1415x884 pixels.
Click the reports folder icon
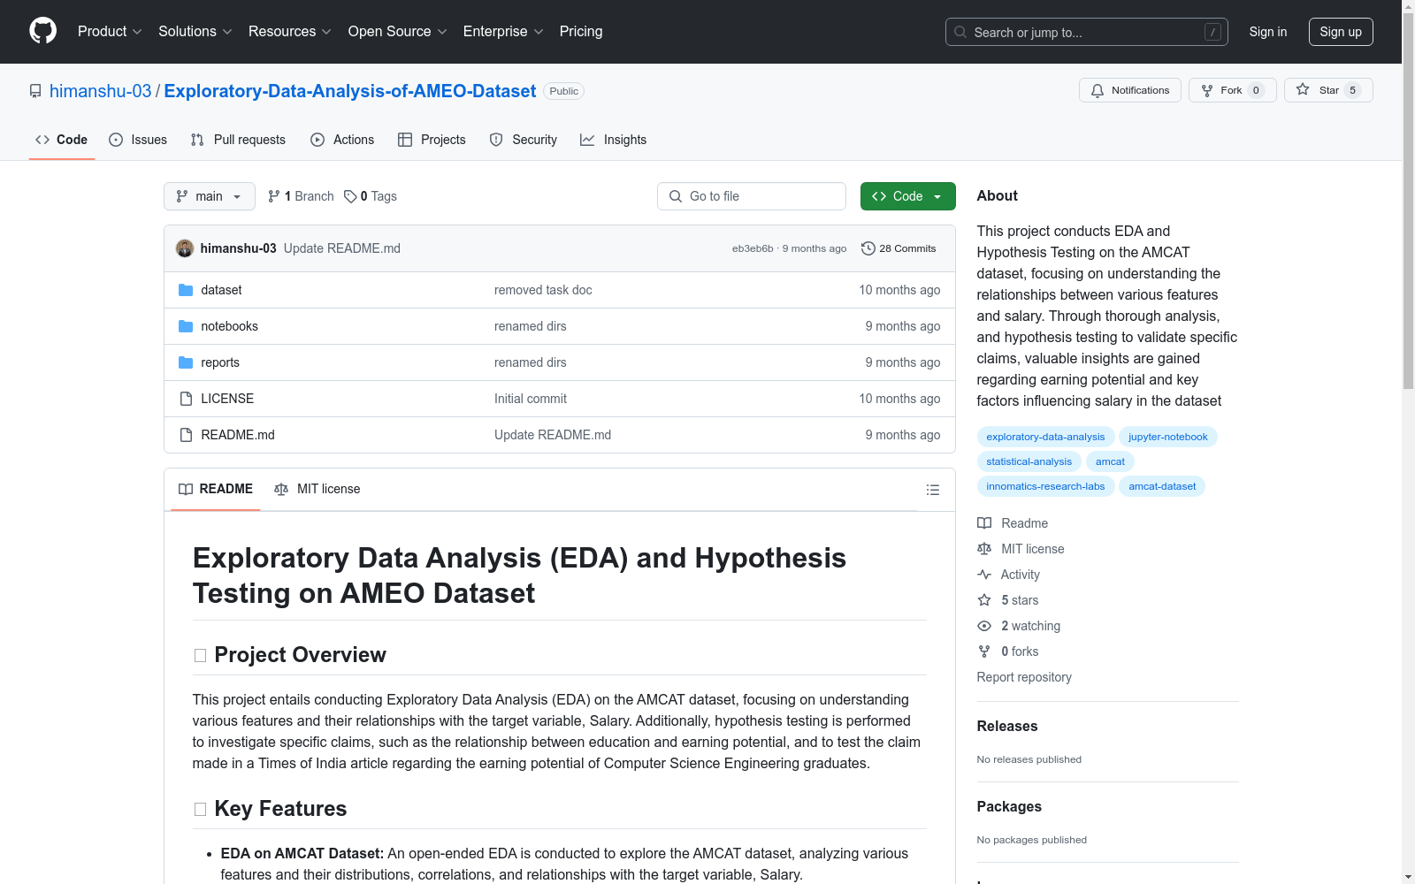[186, 362]
